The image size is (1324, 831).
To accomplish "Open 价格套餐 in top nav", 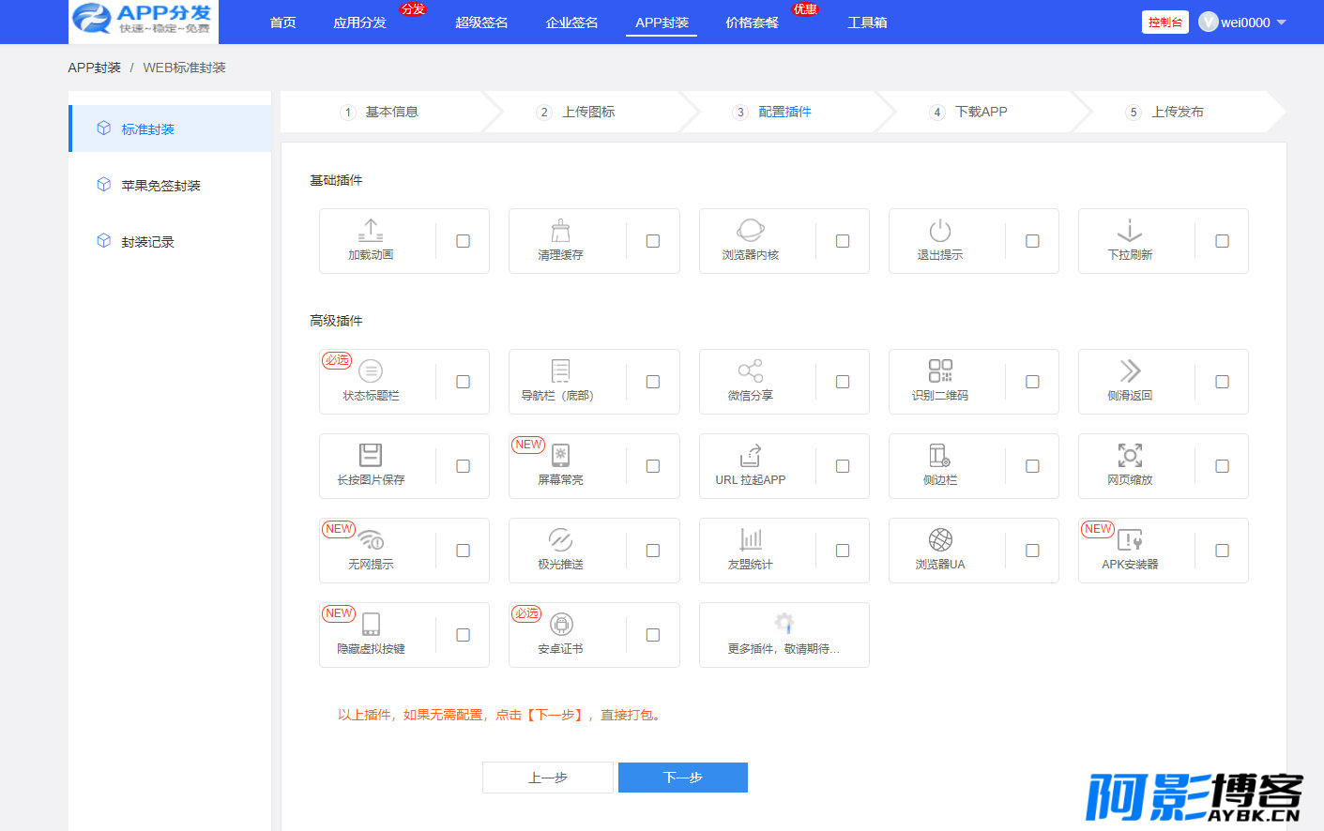I will (x=752, y=23).
